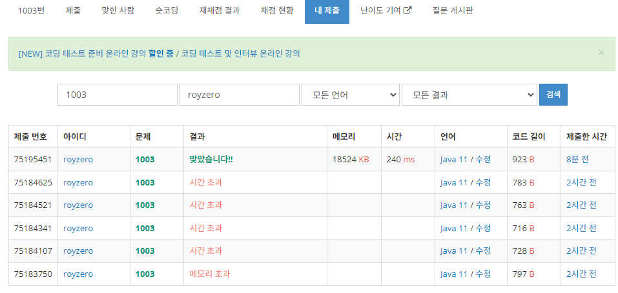Dismiss the green notice banner

[x=601, y=52]
